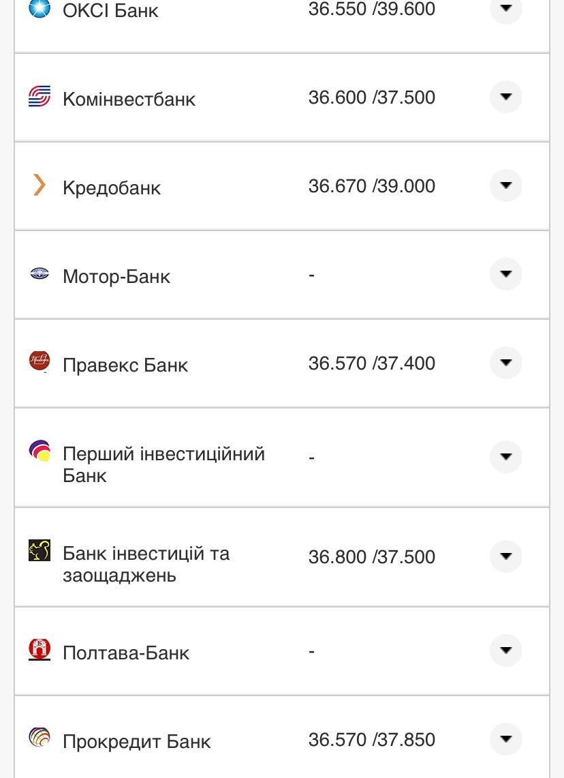Click the Полтава-Банк logo icon

click(x=40, y=650)
